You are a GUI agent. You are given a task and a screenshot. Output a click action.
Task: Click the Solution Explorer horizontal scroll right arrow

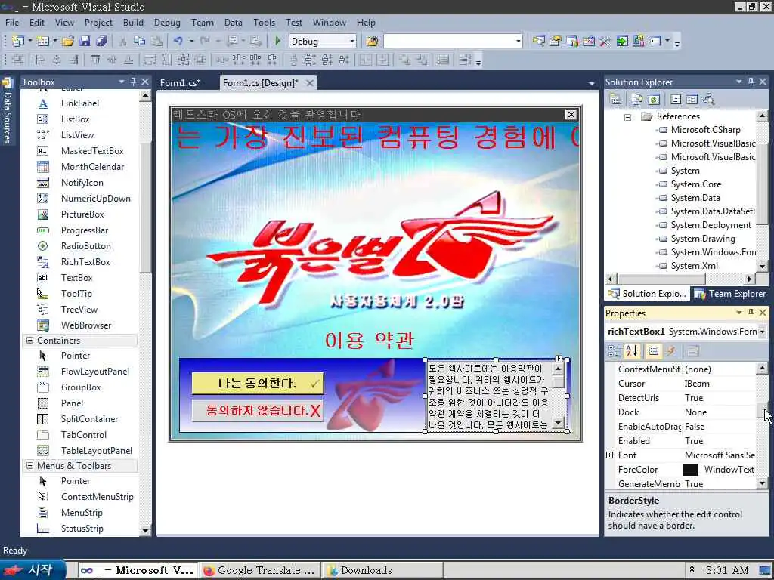tap(750, 279)
